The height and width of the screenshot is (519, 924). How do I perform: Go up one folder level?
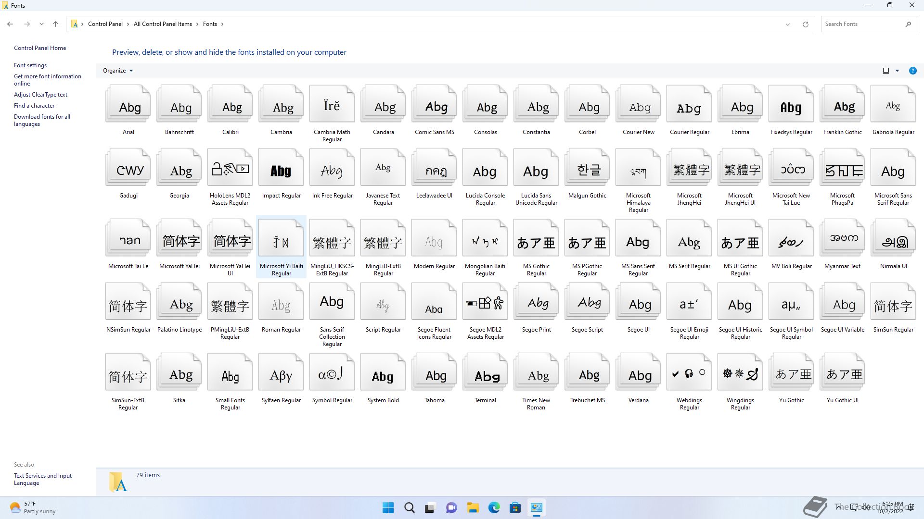[x=55, y=24]
